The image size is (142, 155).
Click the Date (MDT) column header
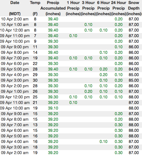pyautogui.click(x=15, y=8)
